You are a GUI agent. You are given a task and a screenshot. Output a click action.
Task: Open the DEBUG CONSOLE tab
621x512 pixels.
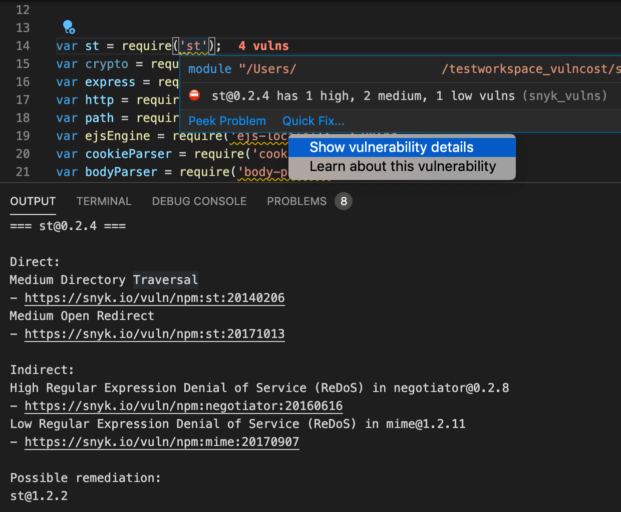coord(199,201)
